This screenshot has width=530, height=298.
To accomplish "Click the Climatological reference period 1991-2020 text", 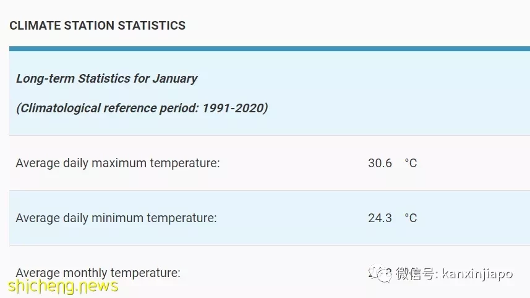I will (x=142, y=108).
